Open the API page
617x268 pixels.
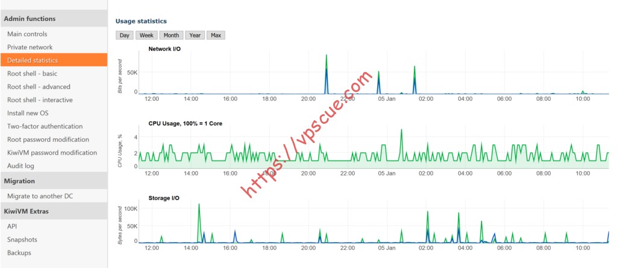coord(54,227)
